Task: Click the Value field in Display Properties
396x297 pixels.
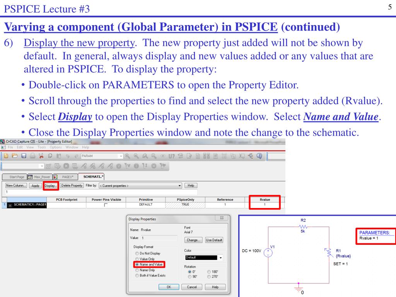Action: click(159, 238)
